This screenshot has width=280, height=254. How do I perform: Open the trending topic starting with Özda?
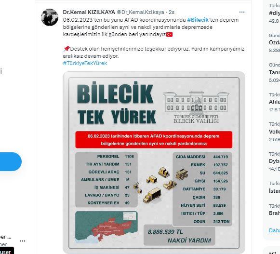coord(274,43)
